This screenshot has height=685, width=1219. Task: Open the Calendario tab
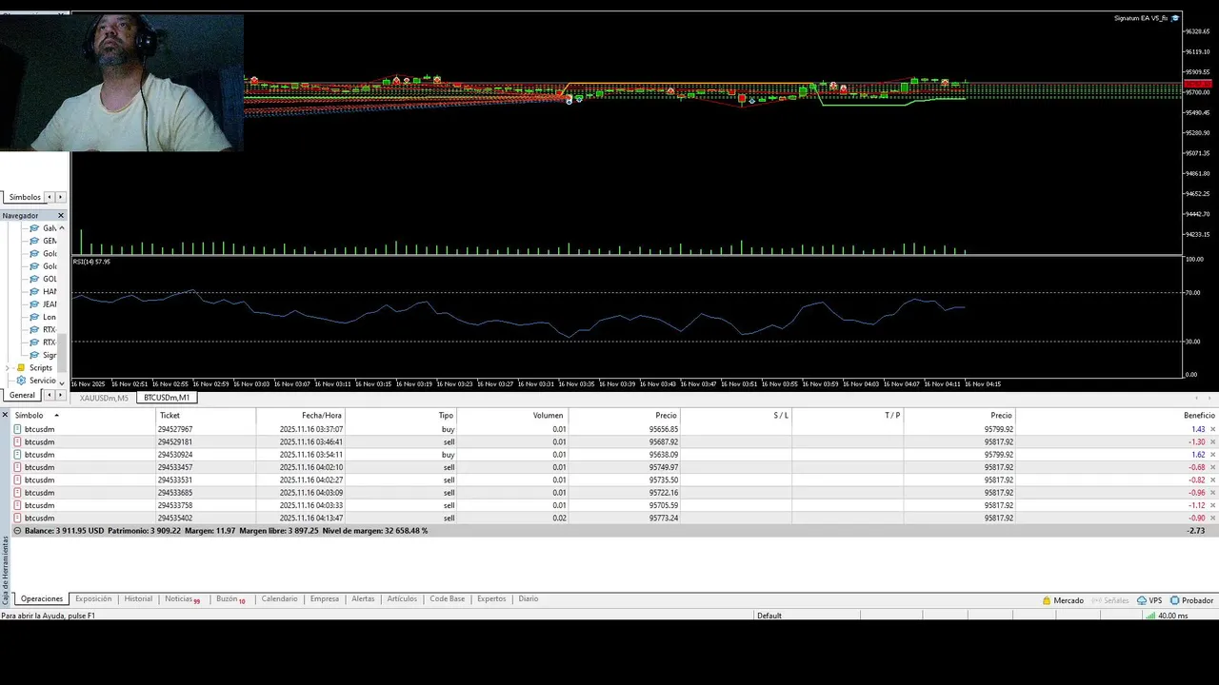[x=279, y=599]
